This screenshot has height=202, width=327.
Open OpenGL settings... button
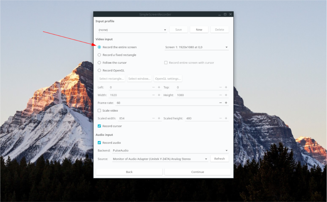(168, 79)
